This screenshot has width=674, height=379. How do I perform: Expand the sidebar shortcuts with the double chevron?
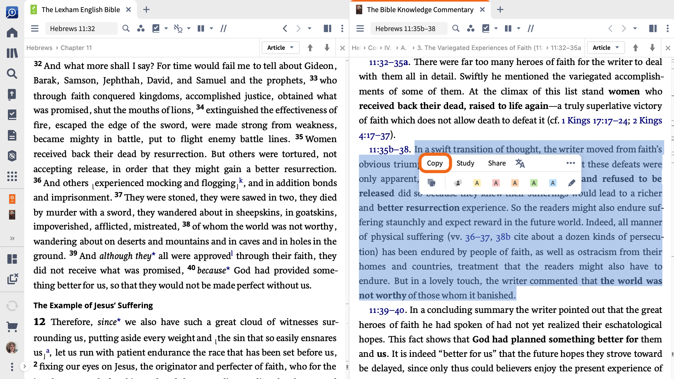tap(12, 238)
